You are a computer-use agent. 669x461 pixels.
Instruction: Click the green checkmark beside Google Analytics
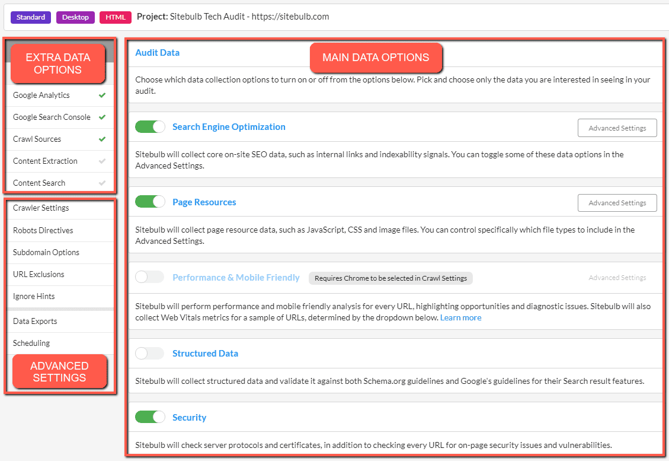[102, 96]
